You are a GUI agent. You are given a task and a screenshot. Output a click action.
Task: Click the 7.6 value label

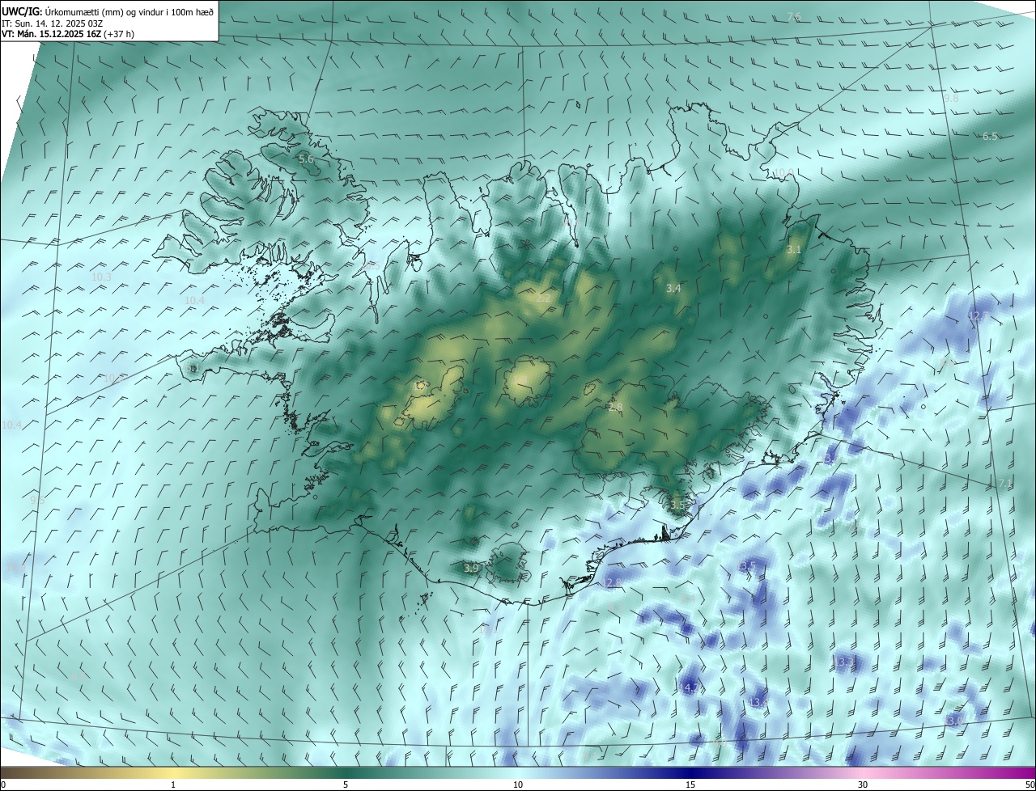pyautogui.click(x=794, y=17)
